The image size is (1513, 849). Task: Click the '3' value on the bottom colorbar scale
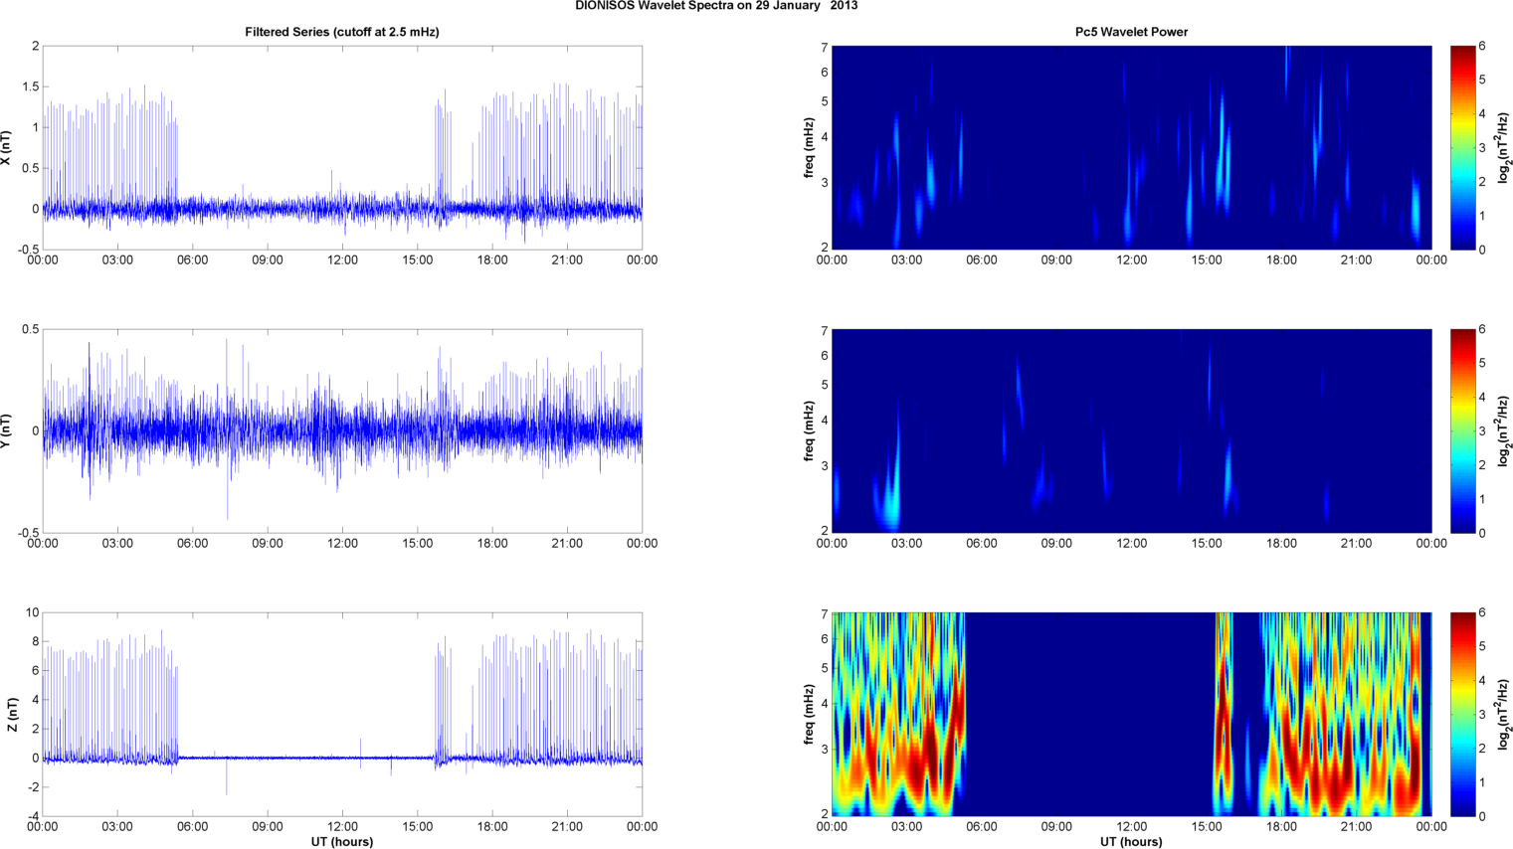[1482, 714]
